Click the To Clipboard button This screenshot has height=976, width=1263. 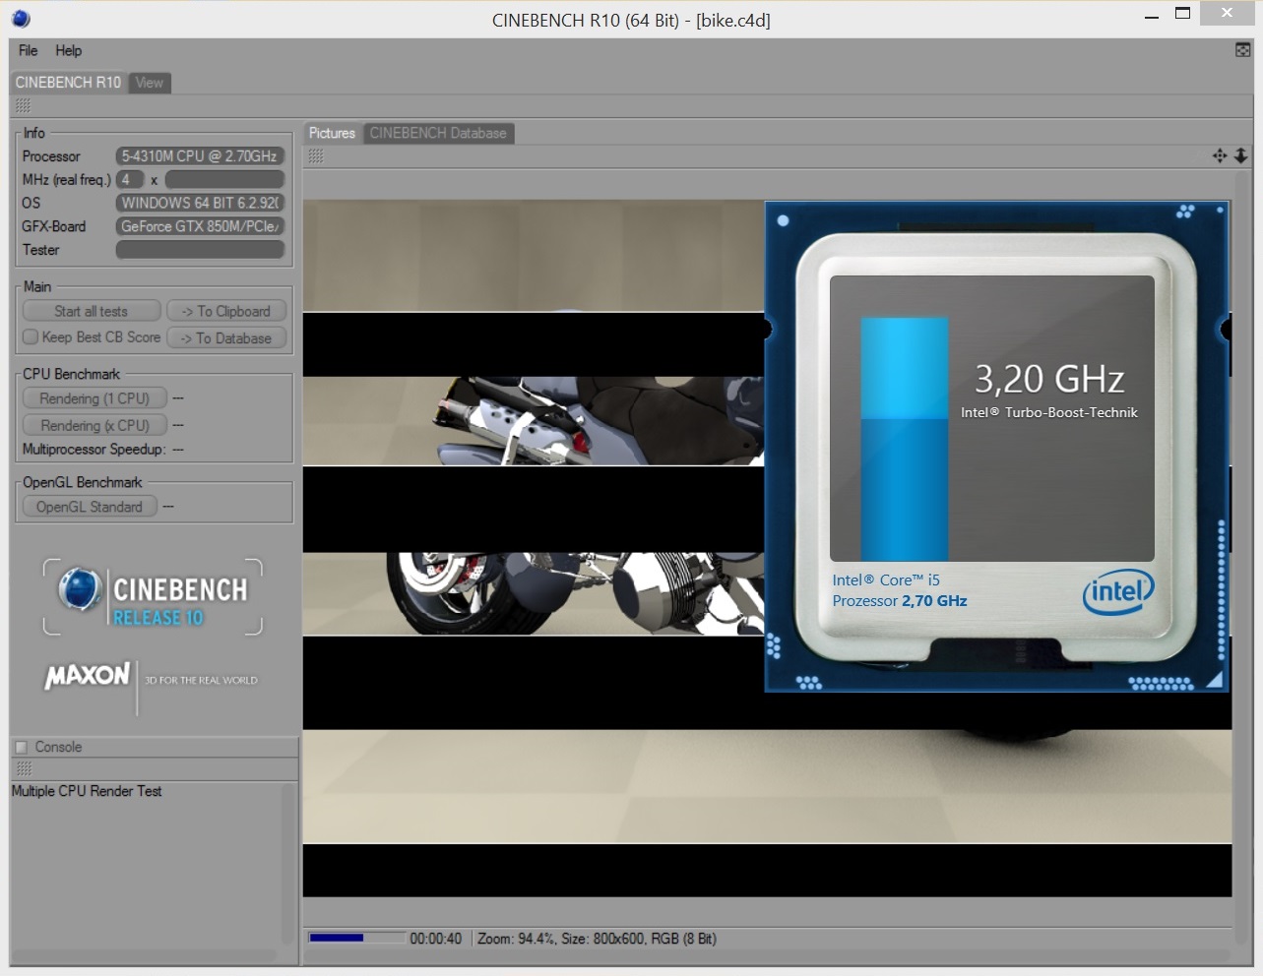(226, 311)
